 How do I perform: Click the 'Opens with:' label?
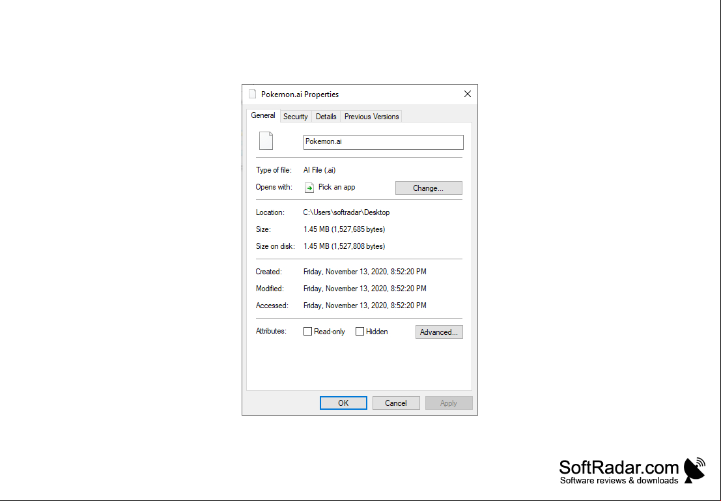274,187
